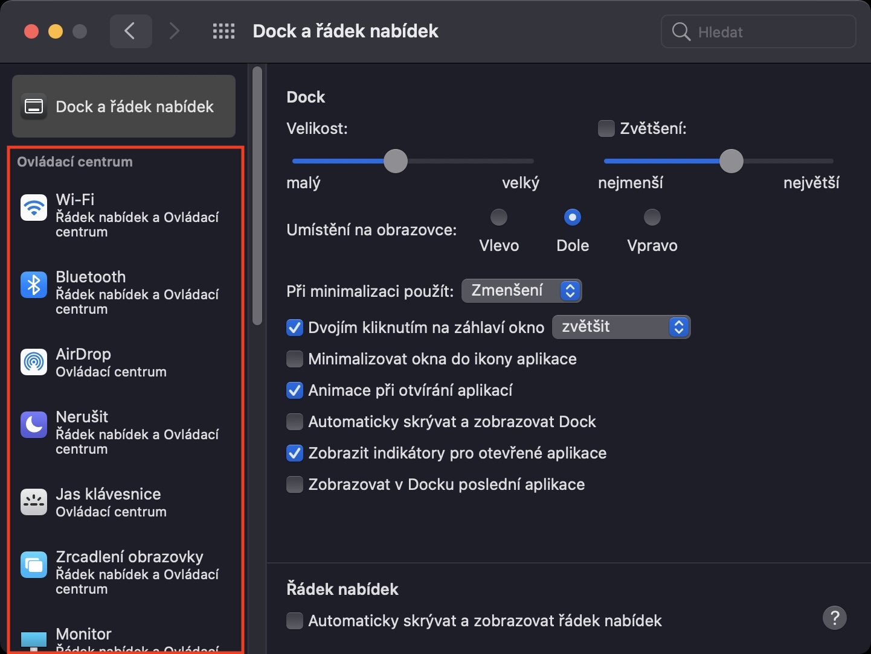Expand the zvětšit double-click action dropdown
The width and height of the screenshot is (871, 654).
[621, 327]
